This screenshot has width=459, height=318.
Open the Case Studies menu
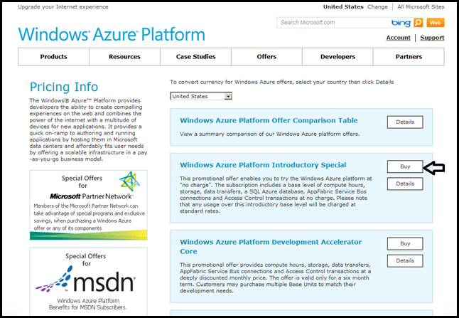[196, 57]
